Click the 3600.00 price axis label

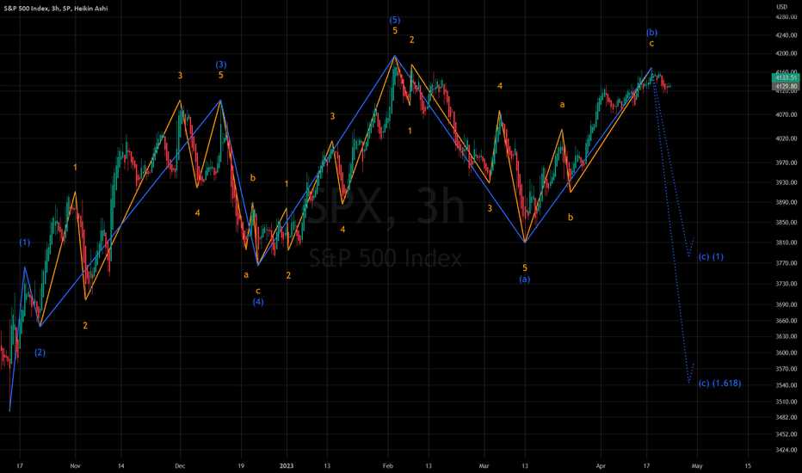pyautogui.click(x=787, y=353)
